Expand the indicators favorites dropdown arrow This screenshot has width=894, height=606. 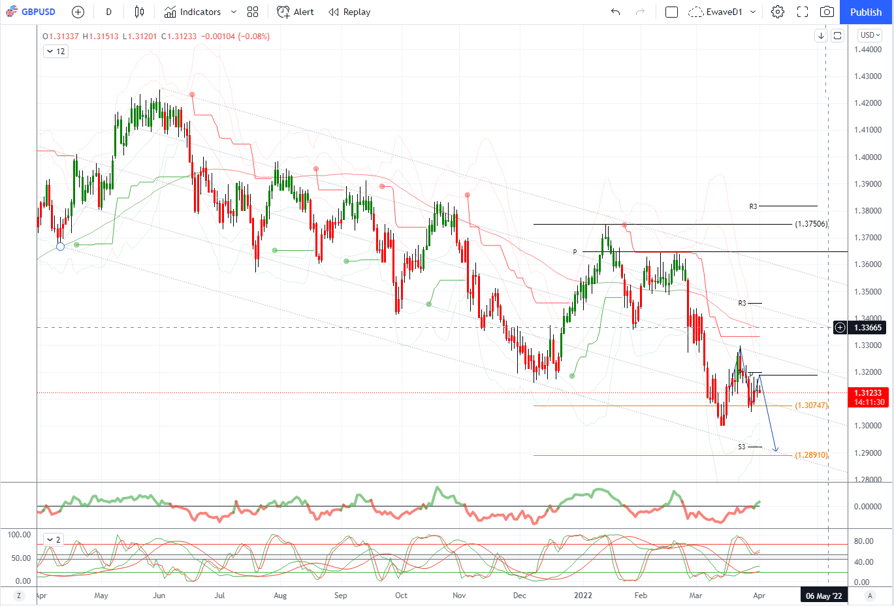tap(234, 12)
